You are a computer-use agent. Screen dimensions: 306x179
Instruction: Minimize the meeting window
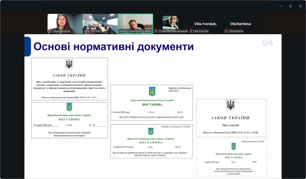(280, 6)
